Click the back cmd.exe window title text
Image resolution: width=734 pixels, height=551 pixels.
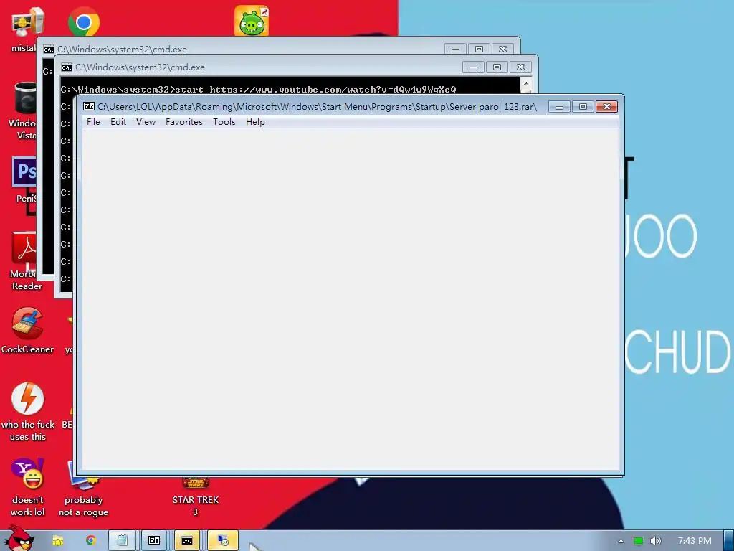tap(122, 50)
